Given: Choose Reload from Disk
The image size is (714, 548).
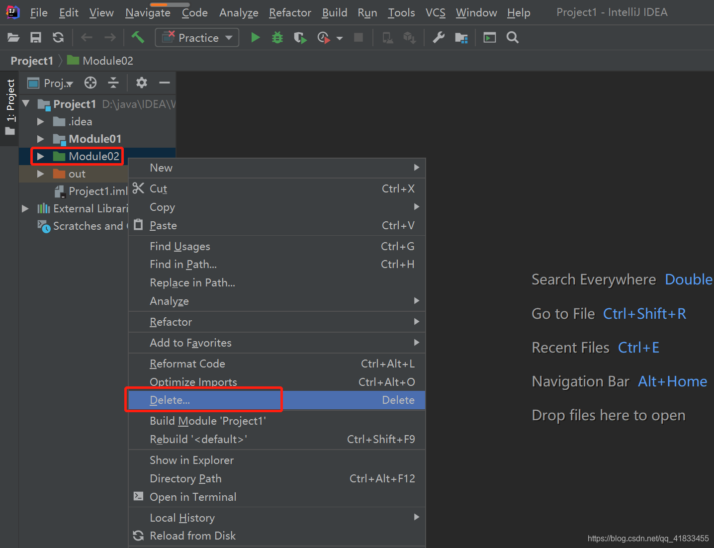Looking at the screenshot, I should pyautogui.click(x=277, y=536).
